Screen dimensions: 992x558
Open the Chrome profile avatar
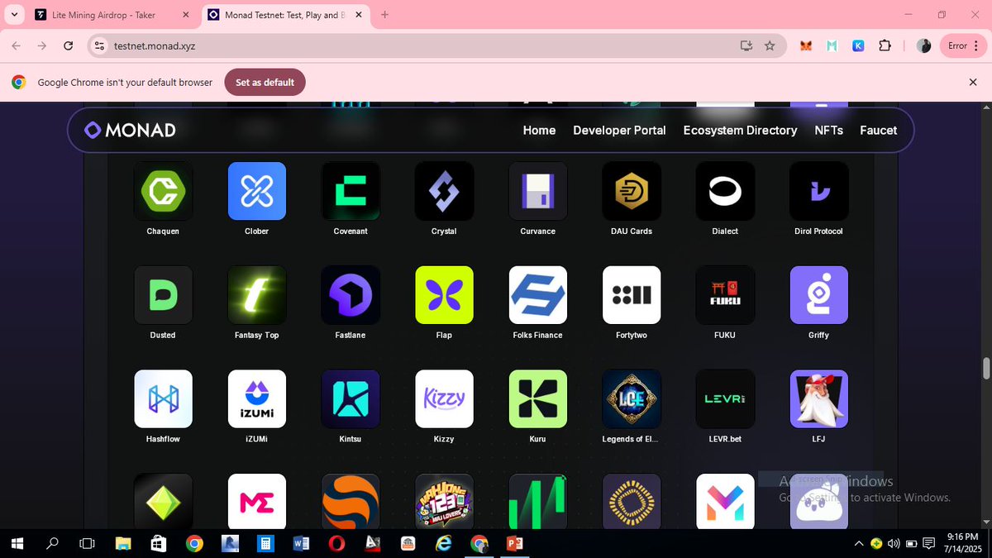coord(924,46)
